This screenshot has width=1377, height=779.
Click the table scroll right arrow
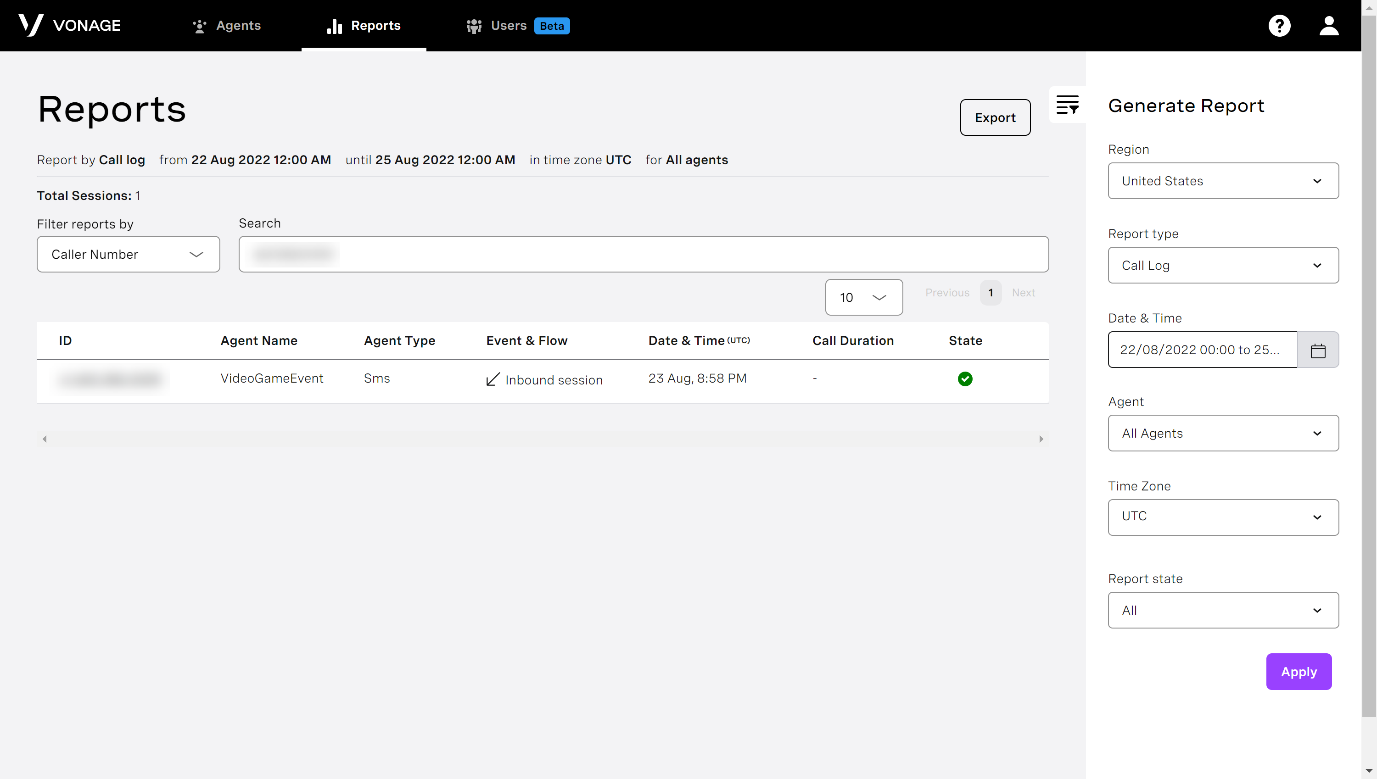[1041, 439]
